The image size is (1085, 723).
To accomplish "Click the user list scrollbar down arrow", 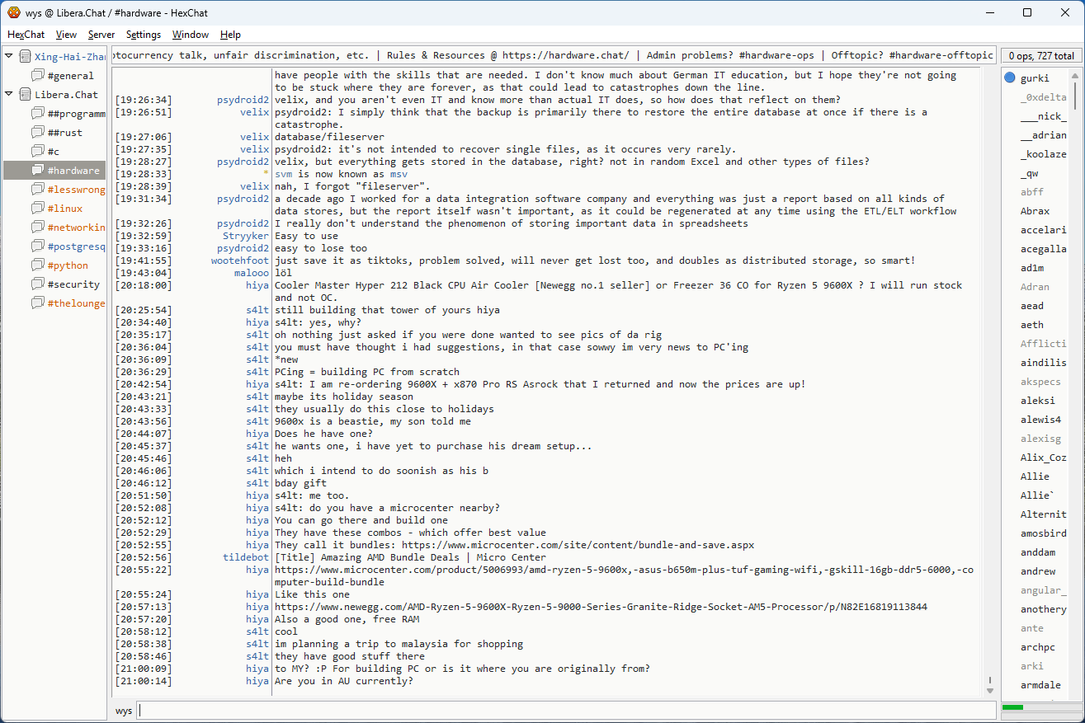I will 1074,691.
